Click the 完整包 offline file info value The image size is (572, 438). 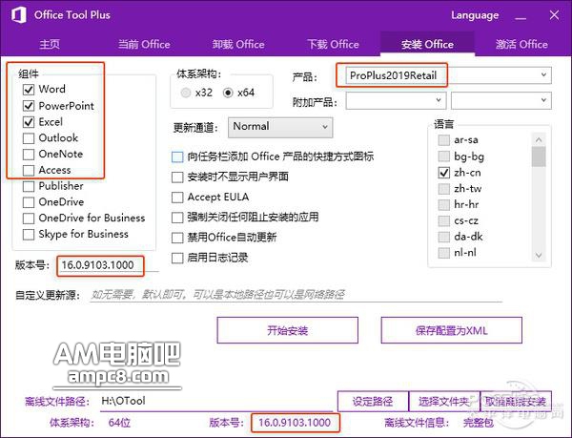click(x=479, y=423)
